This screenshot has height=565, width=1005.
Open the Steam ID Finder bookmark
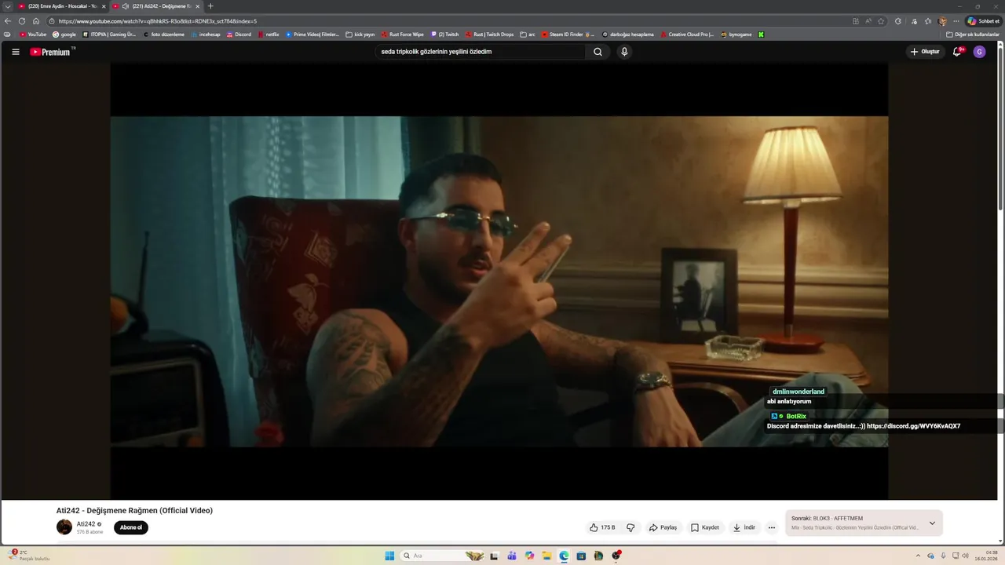pos(568,35)
